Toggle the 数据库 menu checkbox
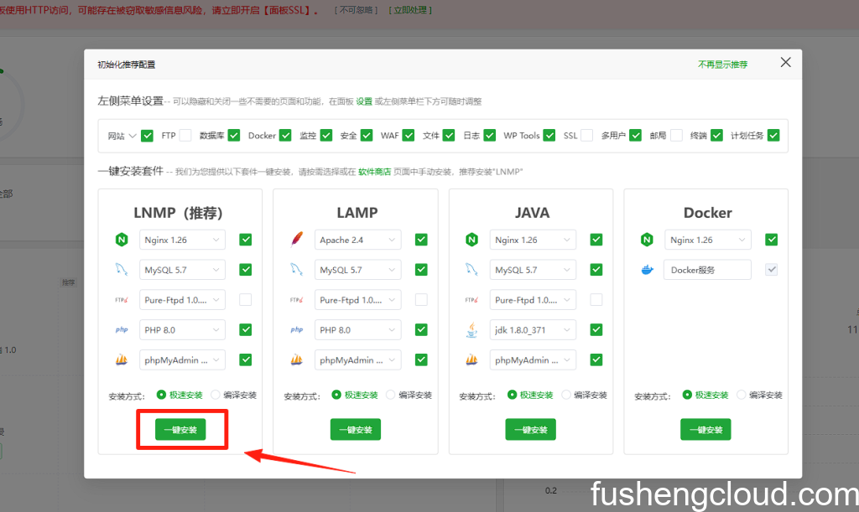Screen dimensions: 859x512 click(234, 136)
